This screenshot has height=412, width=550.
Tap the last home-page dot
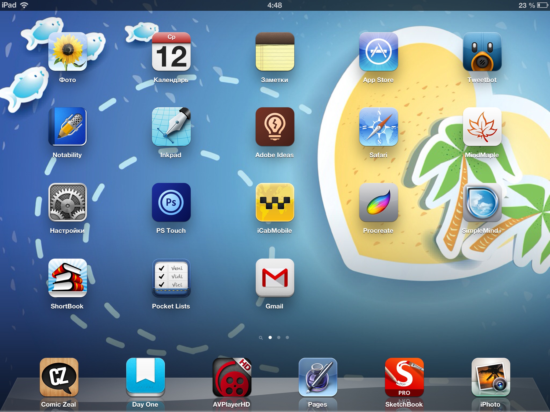[x=287, y=337]
